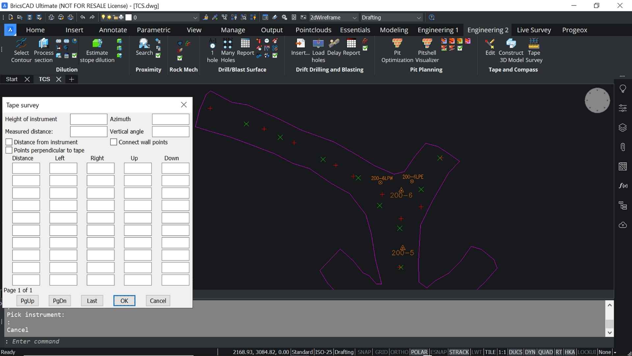Expand the layer 0 dropdown

(x=195, y=17)
